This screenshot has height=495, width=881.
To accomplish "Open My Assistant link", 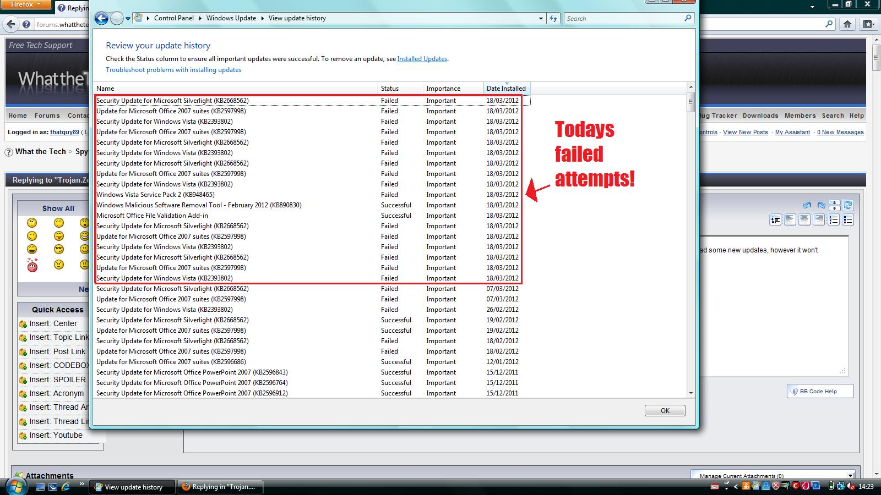I will click(x=792, y=132).
